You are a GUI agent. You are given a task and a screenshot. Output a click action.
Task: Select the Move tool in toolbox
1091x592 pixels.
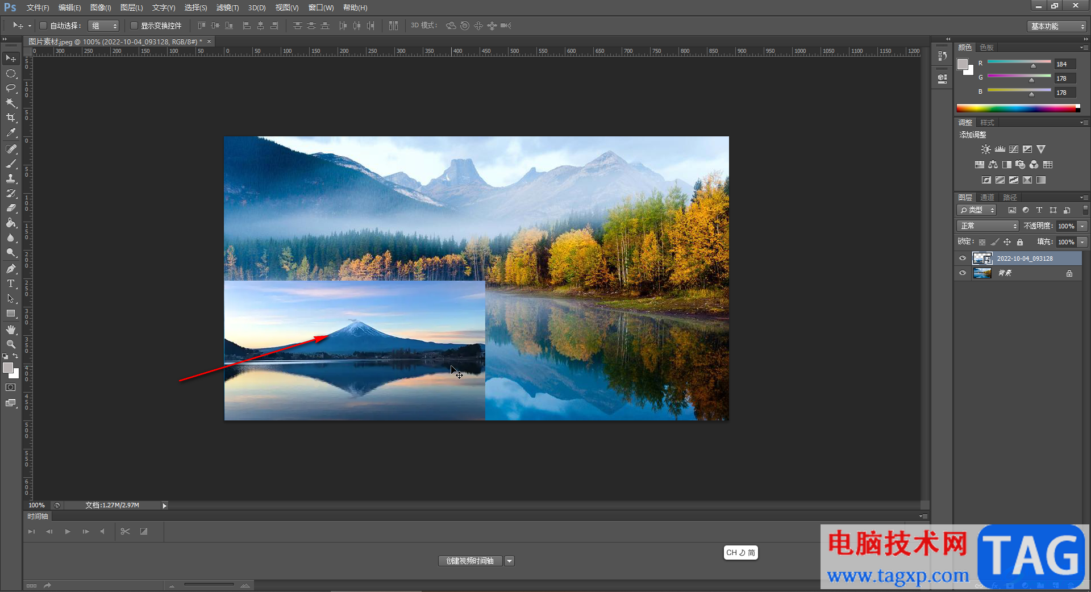pos(11,59)
